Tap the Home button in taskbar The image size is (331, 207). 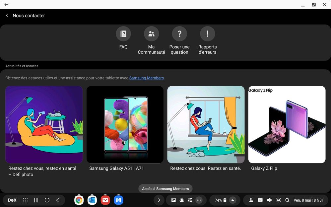click(47, 200)
